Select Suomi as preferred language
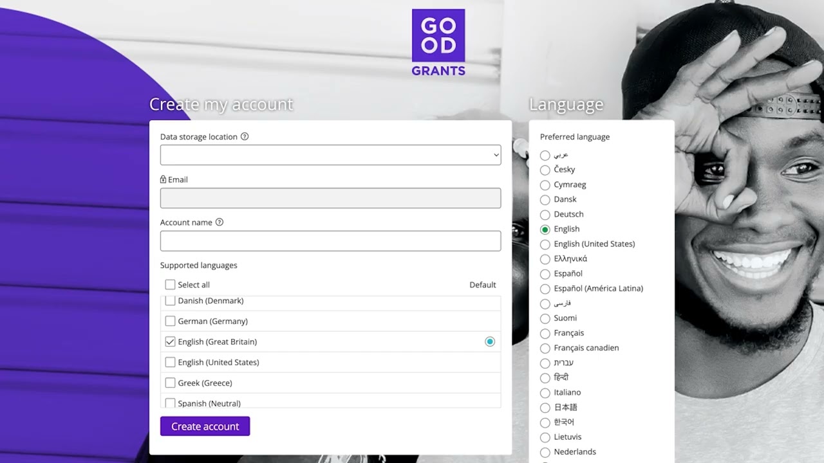824x463 pixels. pyautogui.click(x=545, y=318)
